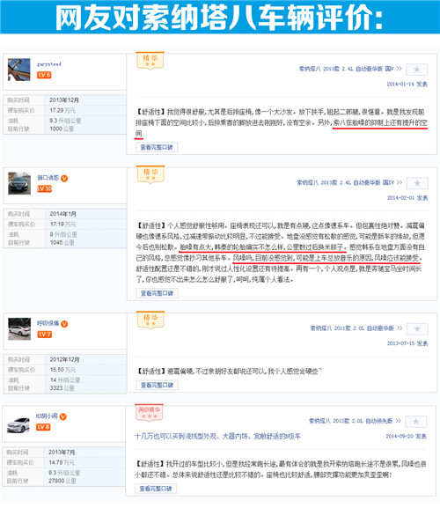Click the orange V verified icon beside the LV 10 user
The height and width of the screenshot is (508, 440).
coord(64,178)
